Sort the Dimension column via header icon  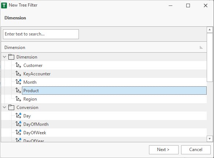[201, 48]
